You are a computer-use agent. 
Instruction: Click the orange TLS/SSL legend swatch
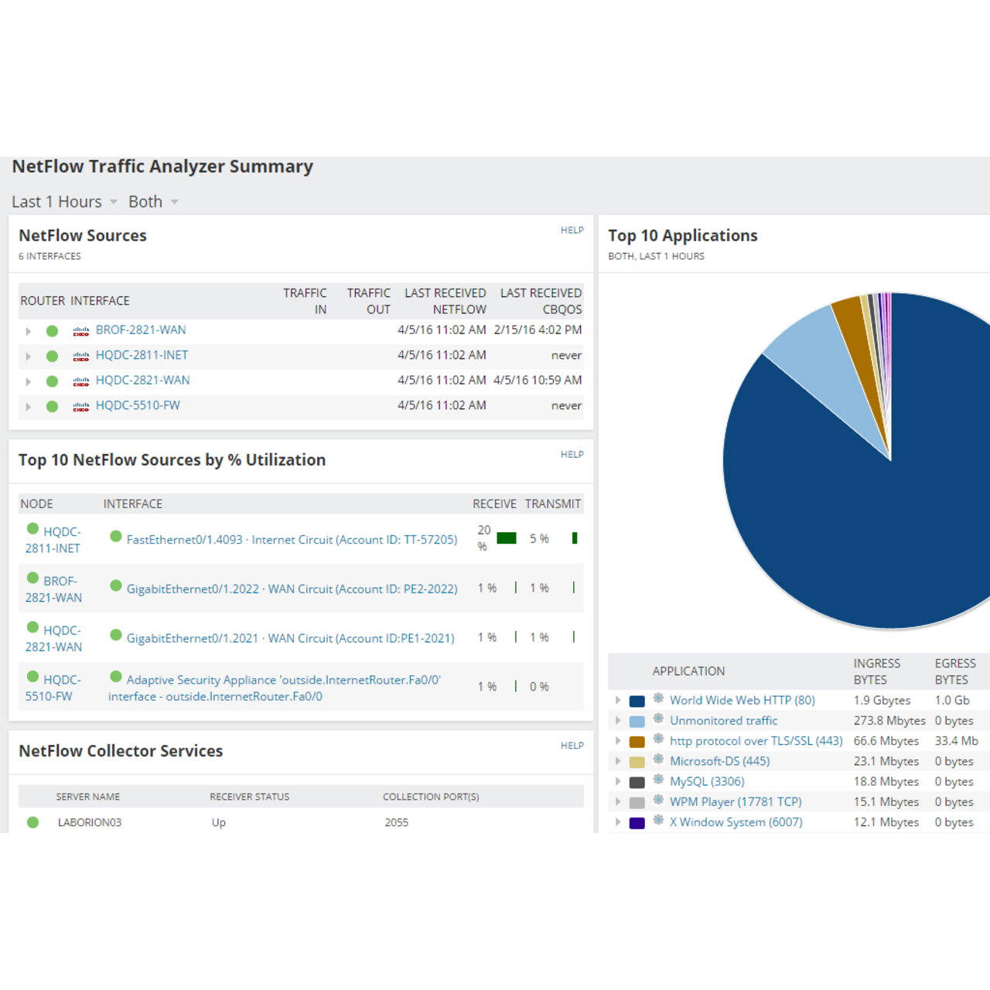click(x=637, y=742)
